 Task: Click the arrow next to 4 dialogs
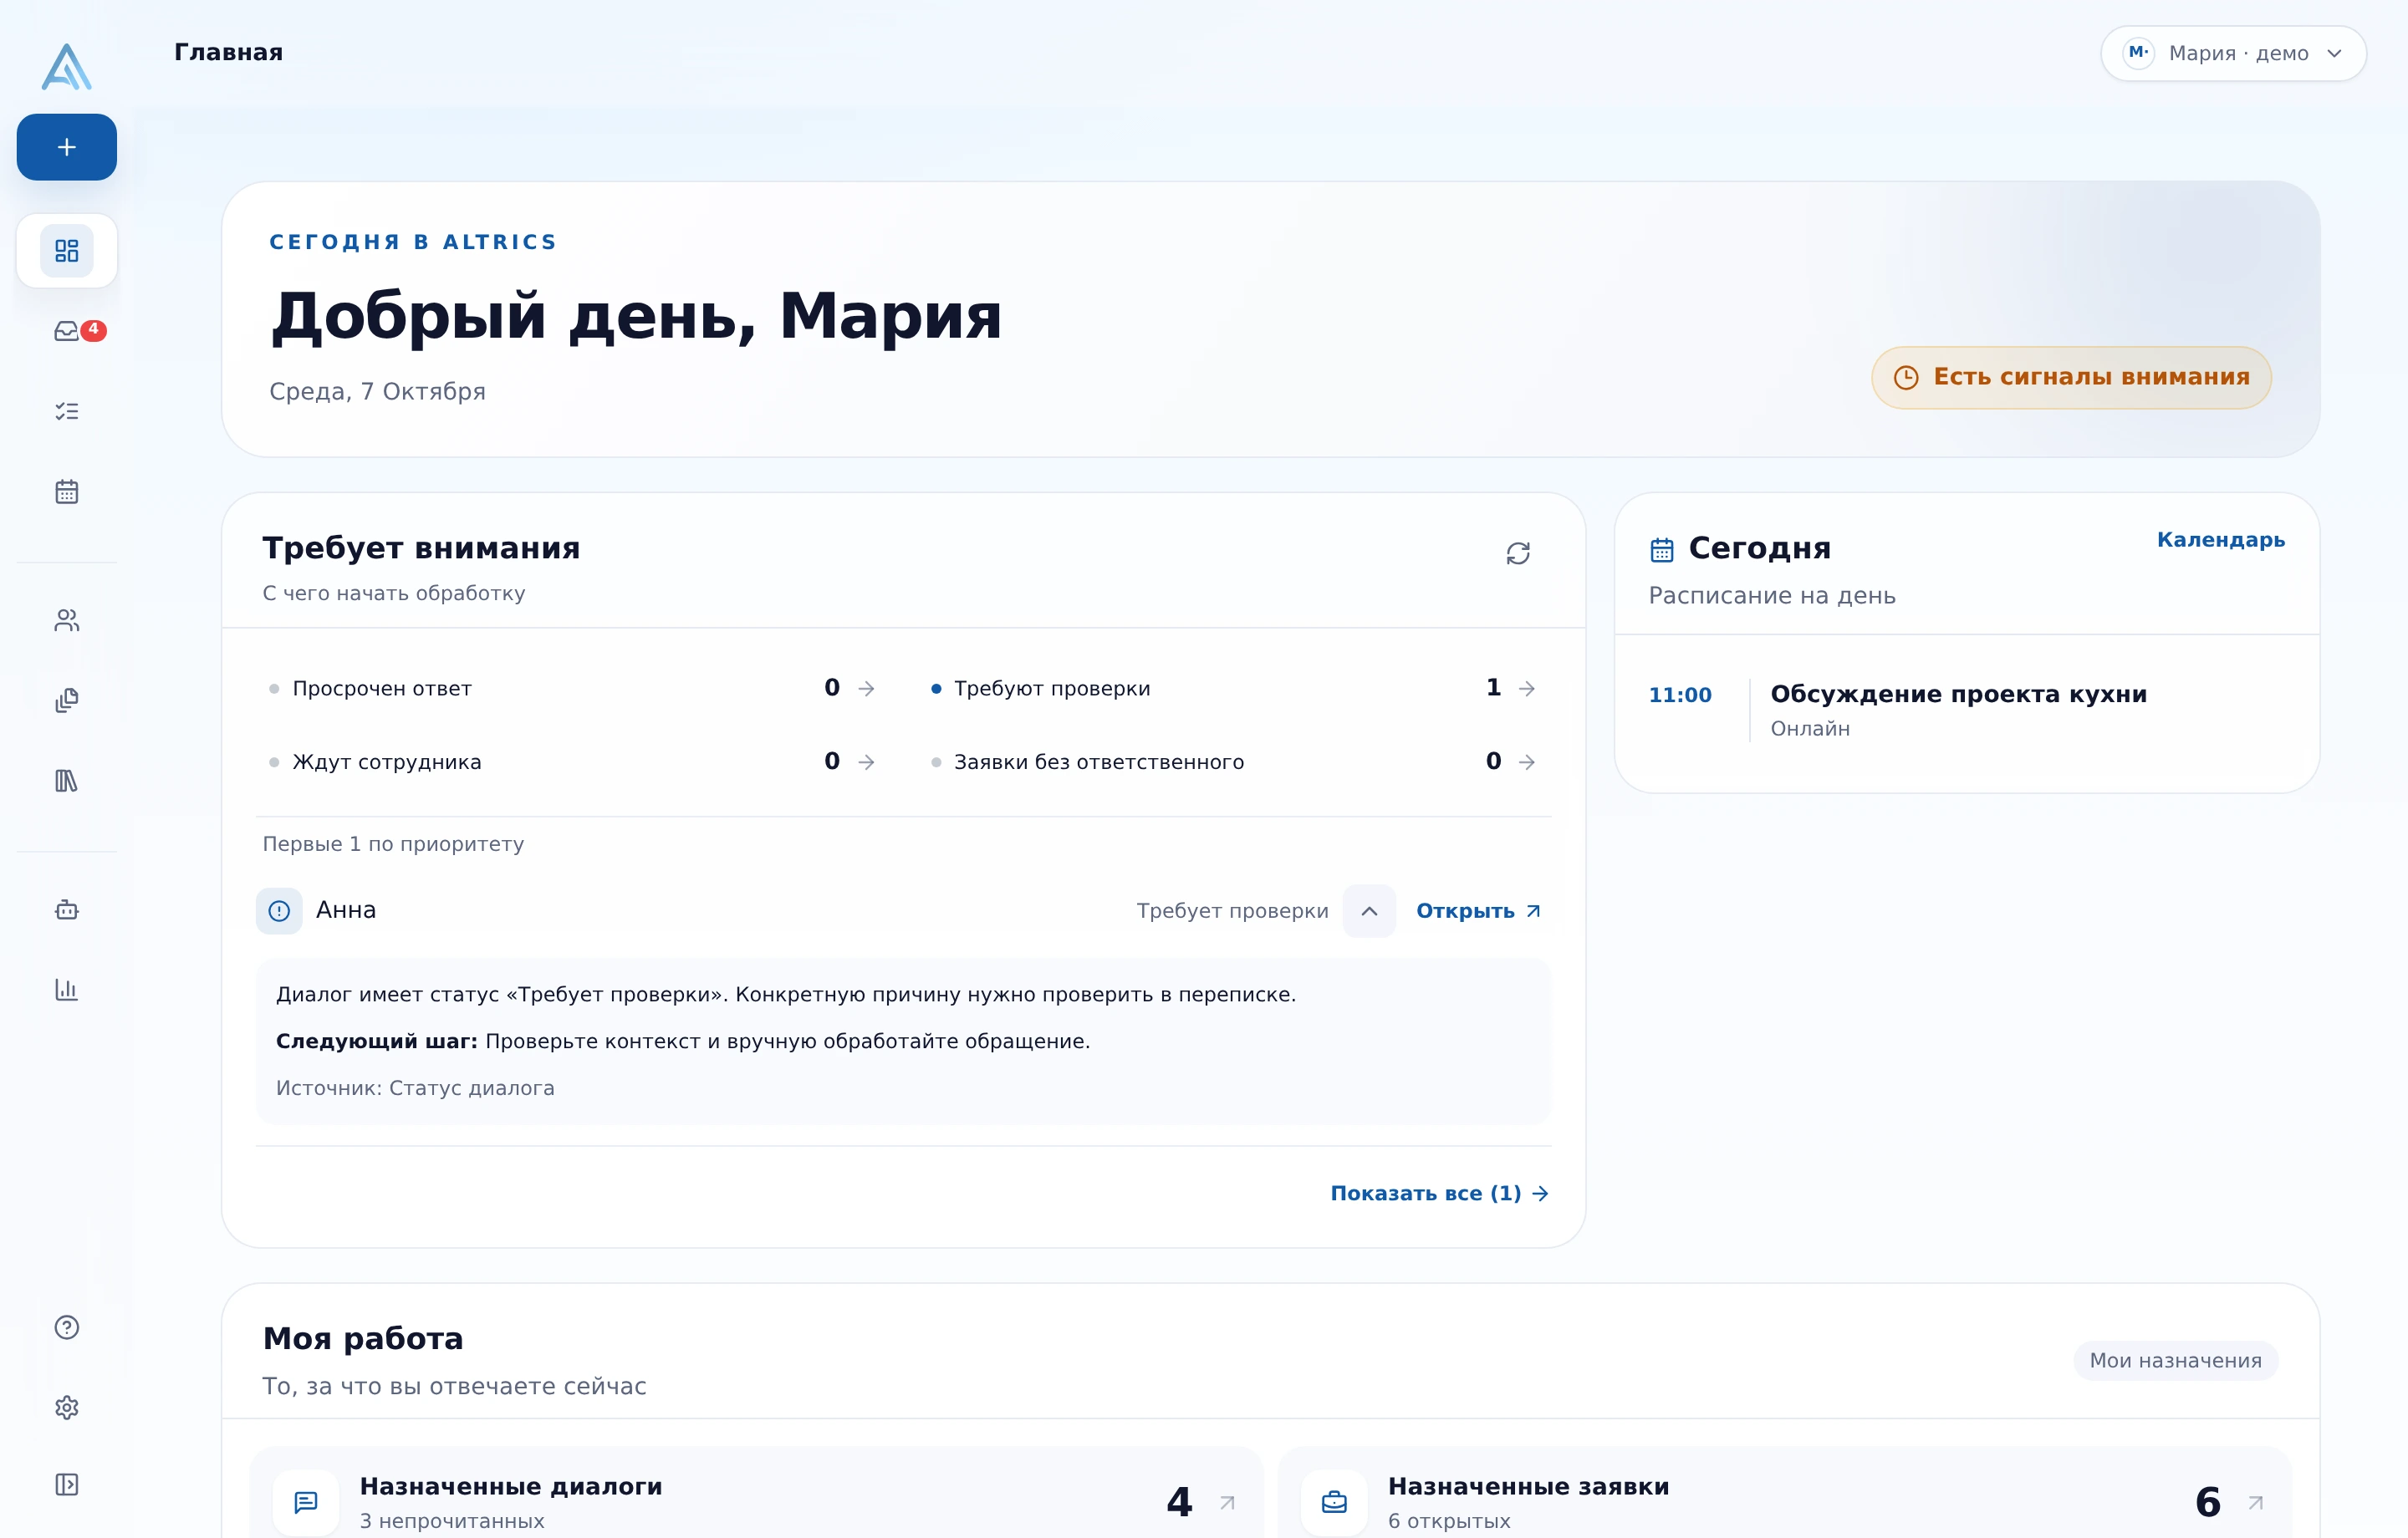(1227, 1502)
